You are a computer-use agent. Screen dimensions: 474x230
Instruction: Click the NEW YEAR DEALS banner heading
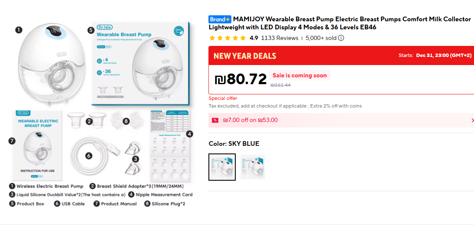tap(245, 56)
